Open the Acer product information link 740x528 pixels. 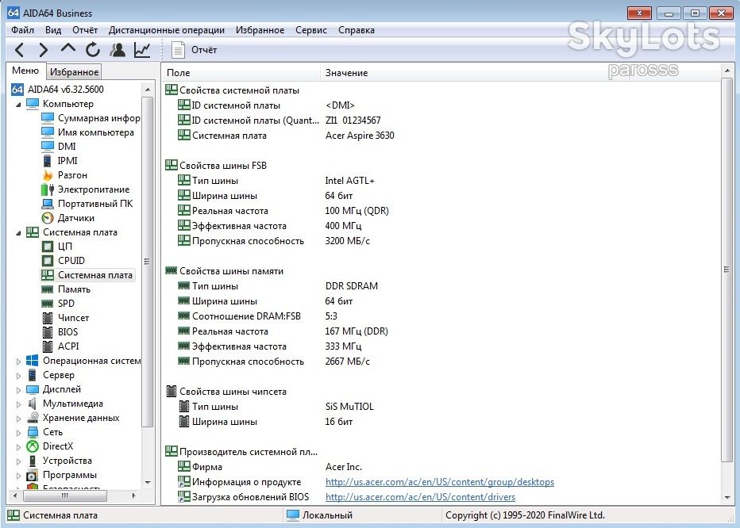[x=440, y=482]
